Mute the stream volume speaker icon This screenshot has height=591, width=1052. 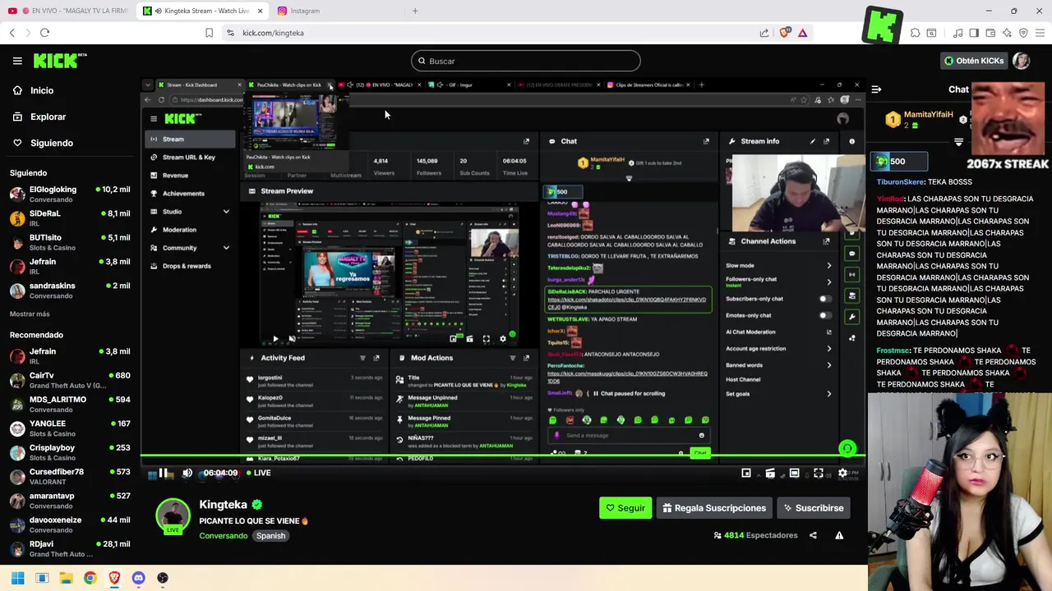click(187, 473)
